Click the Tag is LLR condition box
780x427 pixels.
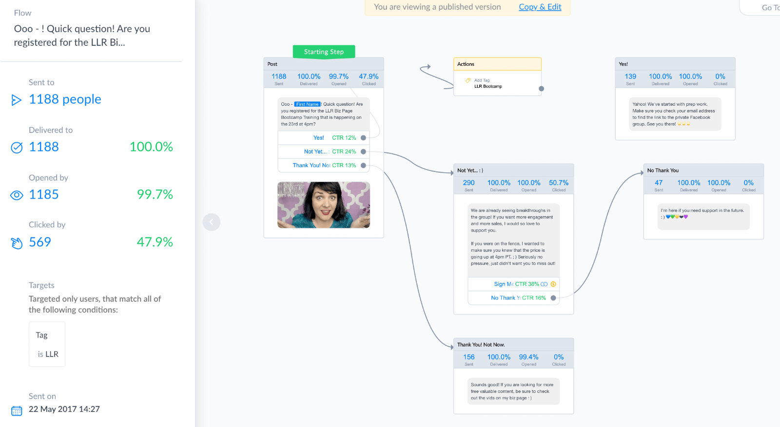[47, 344]
